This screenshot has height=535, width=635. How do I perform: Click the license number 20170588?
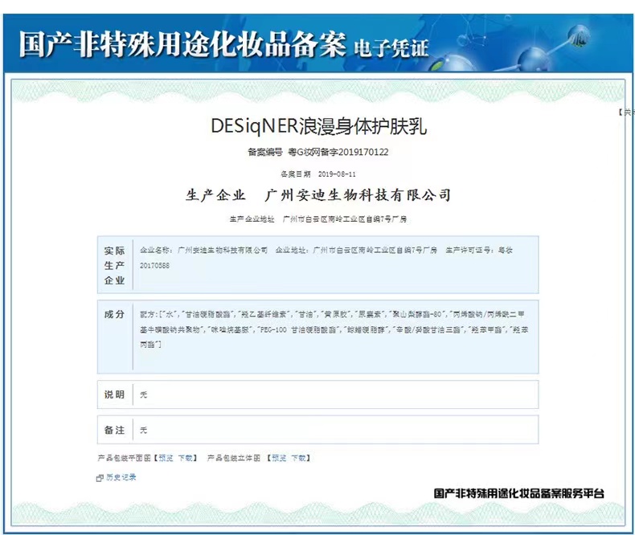pyautogui.click(x=154, y=266)
